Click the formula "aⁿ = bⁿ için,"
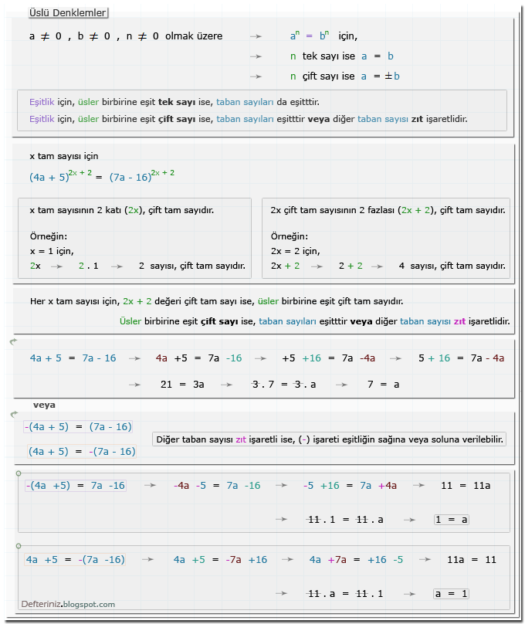The width and height of the screenshot is (525, 624). [x=323, y=36]
